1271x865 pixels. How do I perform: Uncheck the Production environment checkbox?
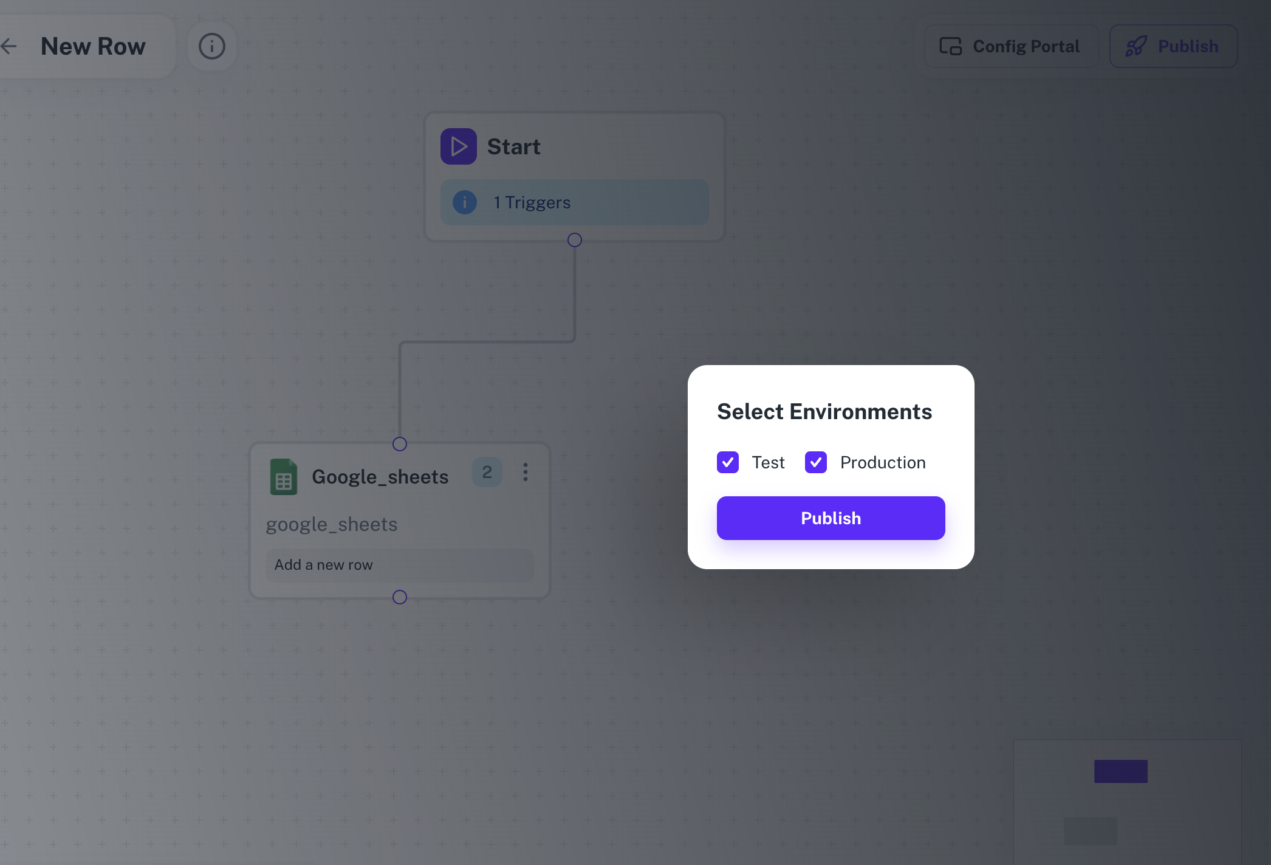coord(815,462)
